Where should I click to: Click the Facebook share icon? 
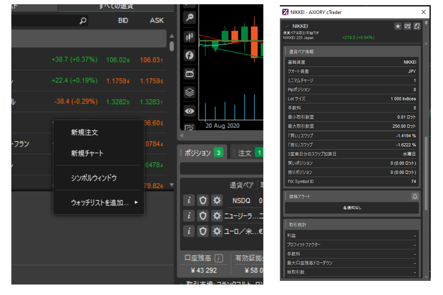tap(189, 55)
